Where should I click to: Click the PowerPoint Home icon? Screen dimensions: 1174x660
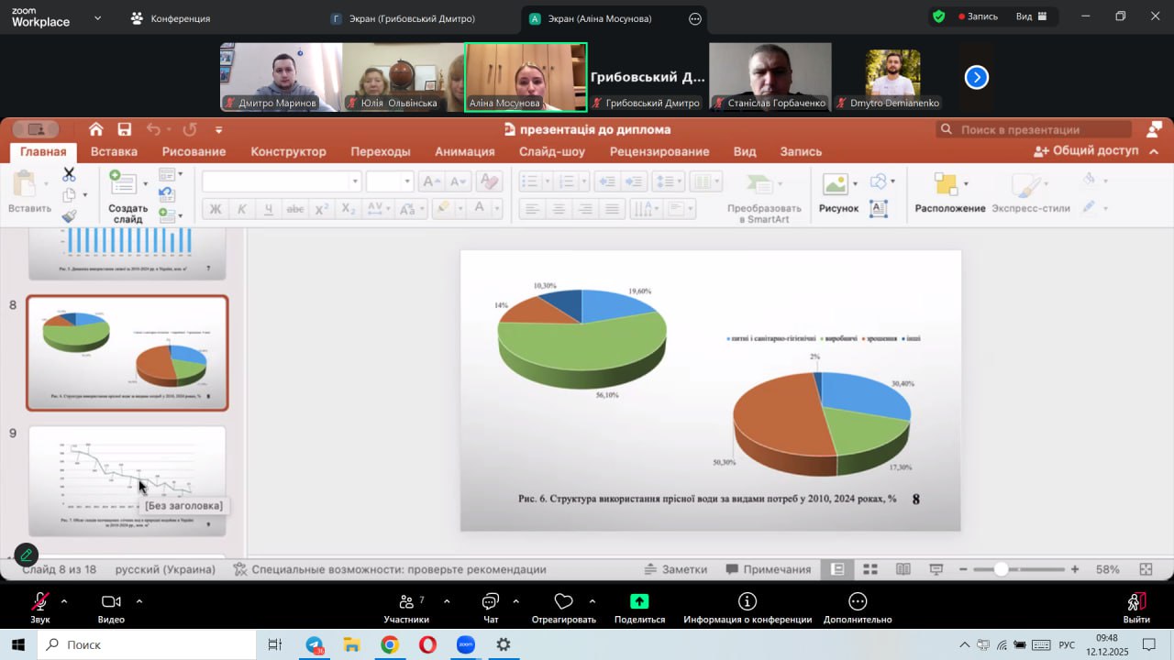click(96, 129)
